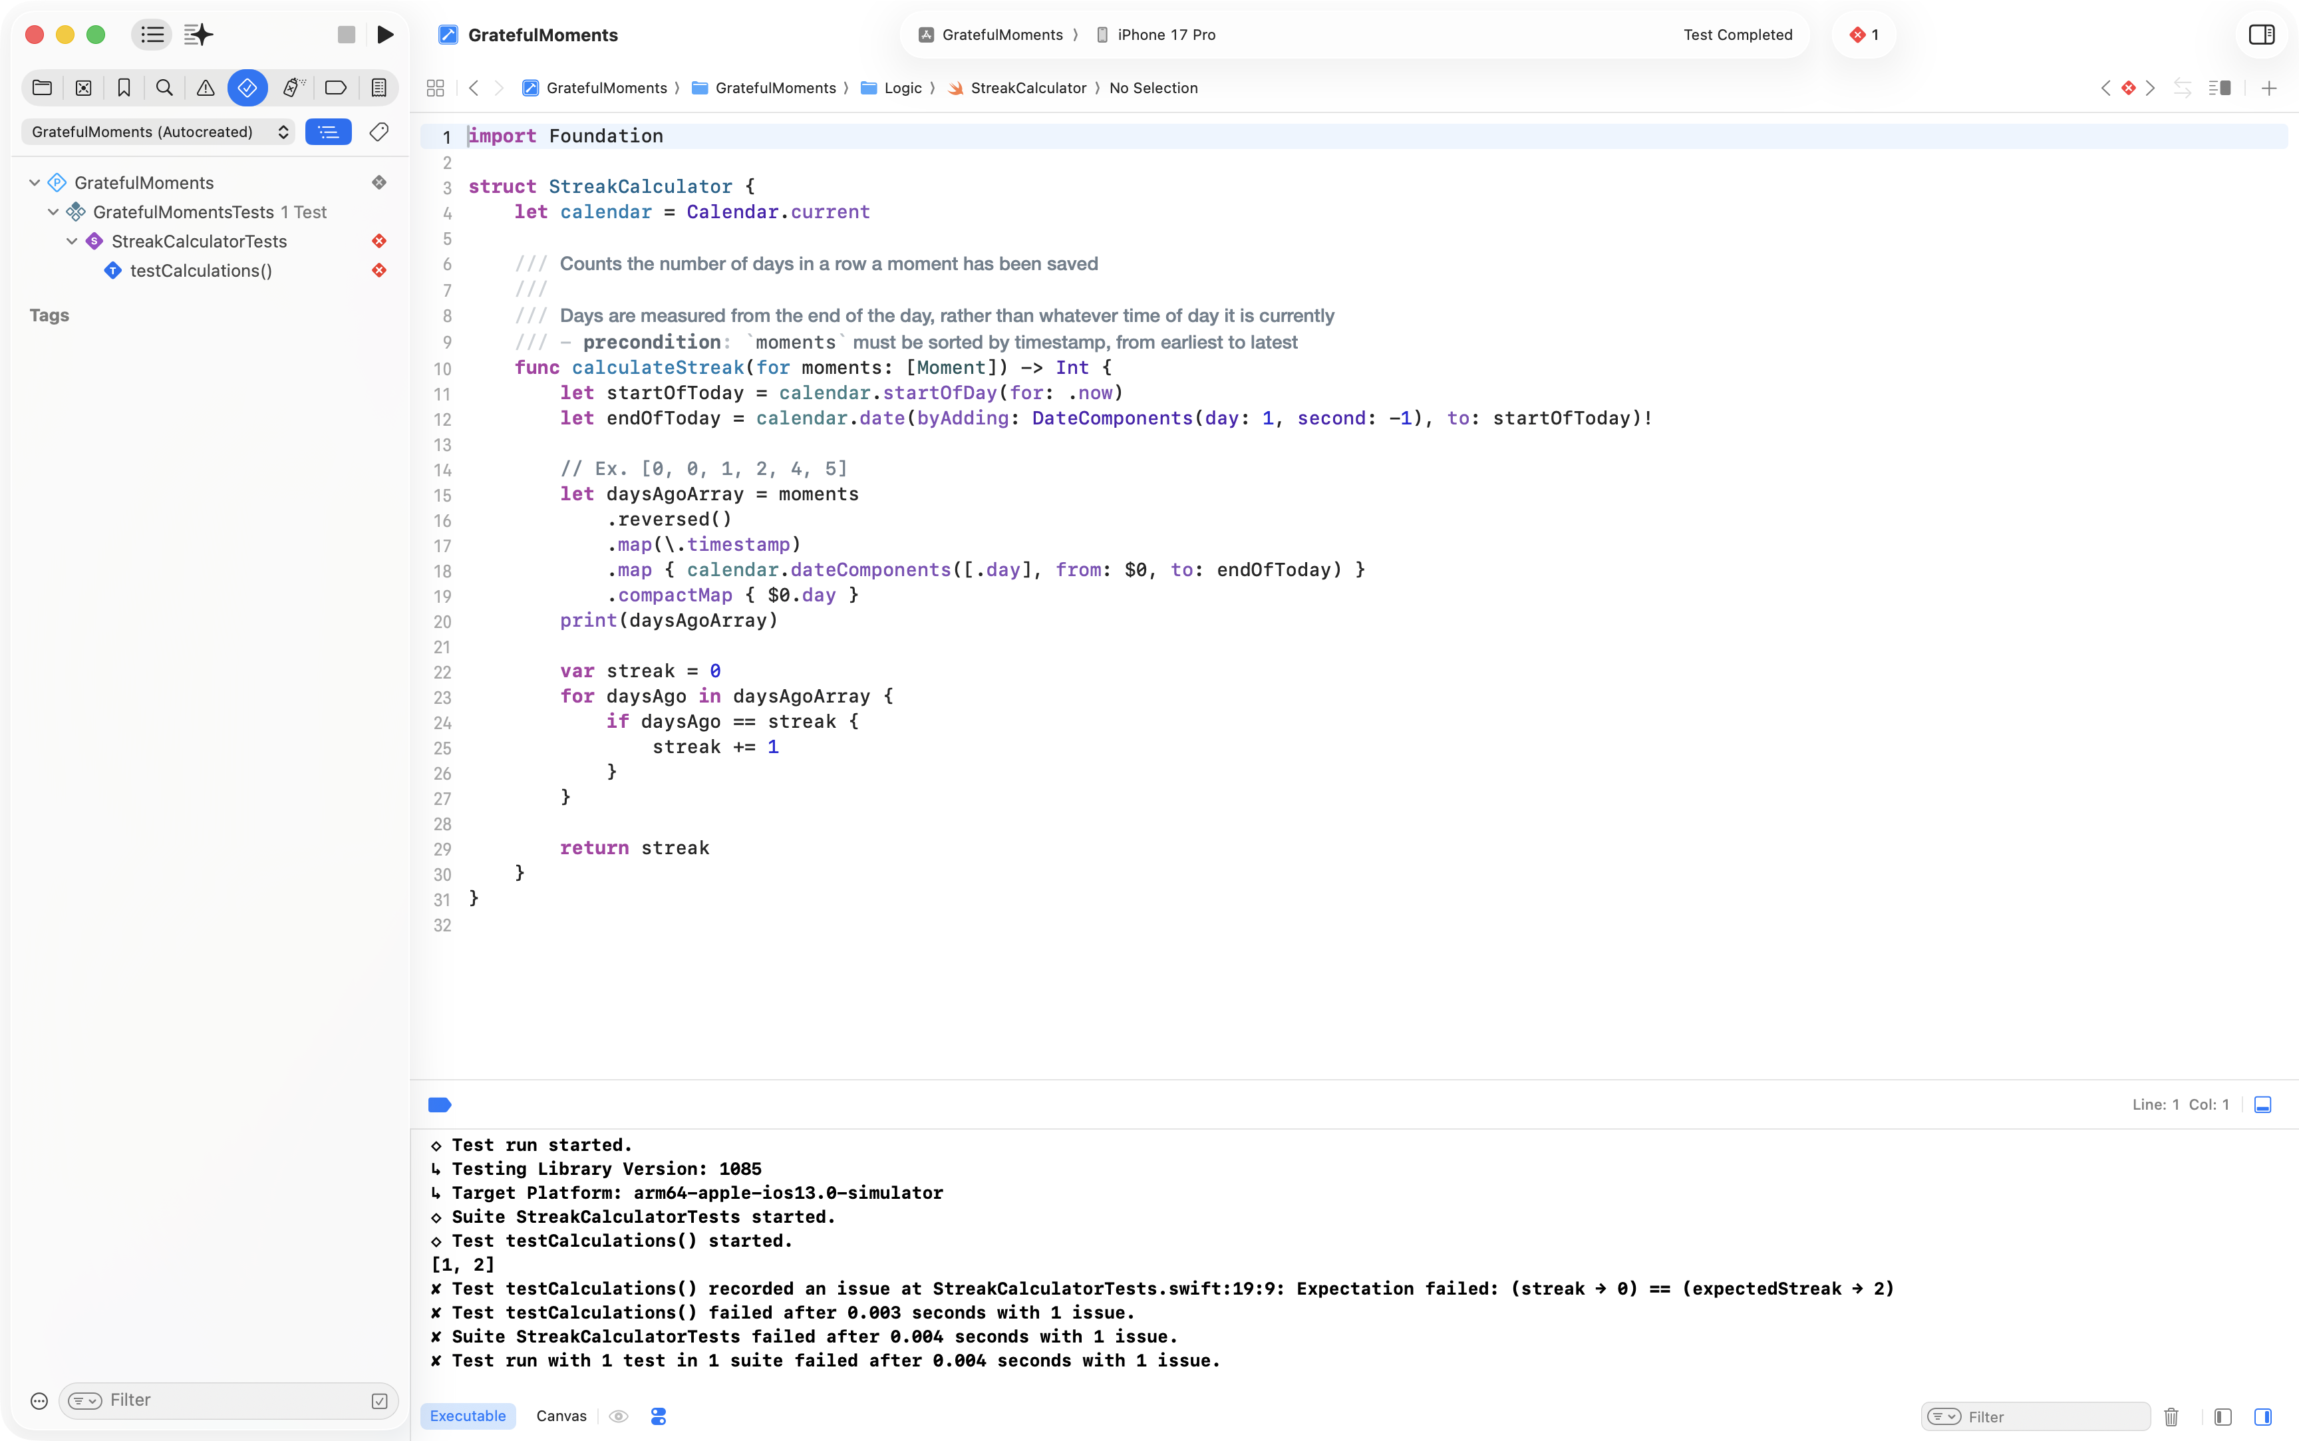The image size is (2299, 1441).
Task: Open the Report navigator
Action: pyautogui.click(x=379, y=88)
